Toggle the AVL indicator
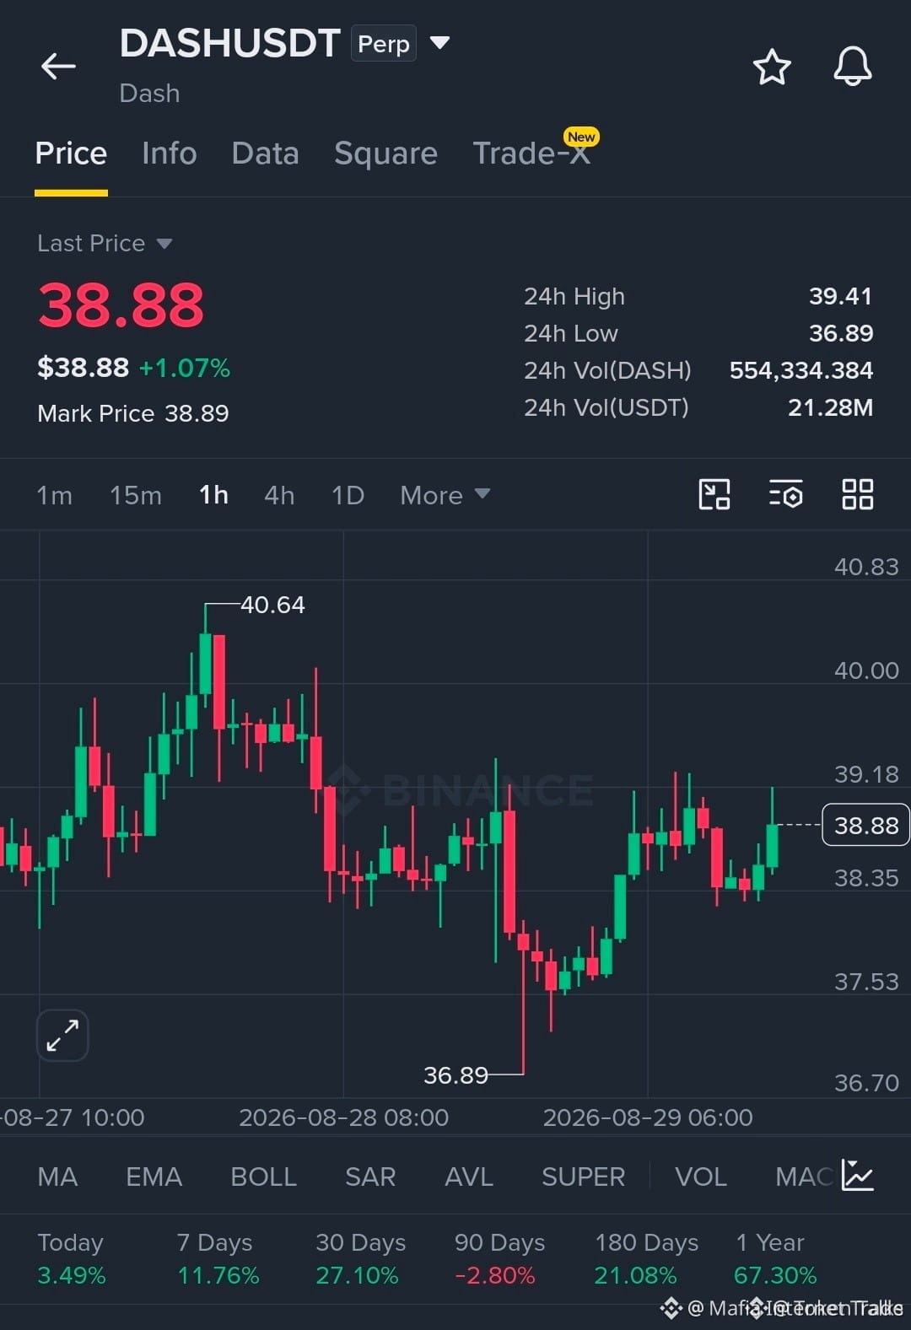This screenshot has height=1330, width=911. tap(469, 1177)
